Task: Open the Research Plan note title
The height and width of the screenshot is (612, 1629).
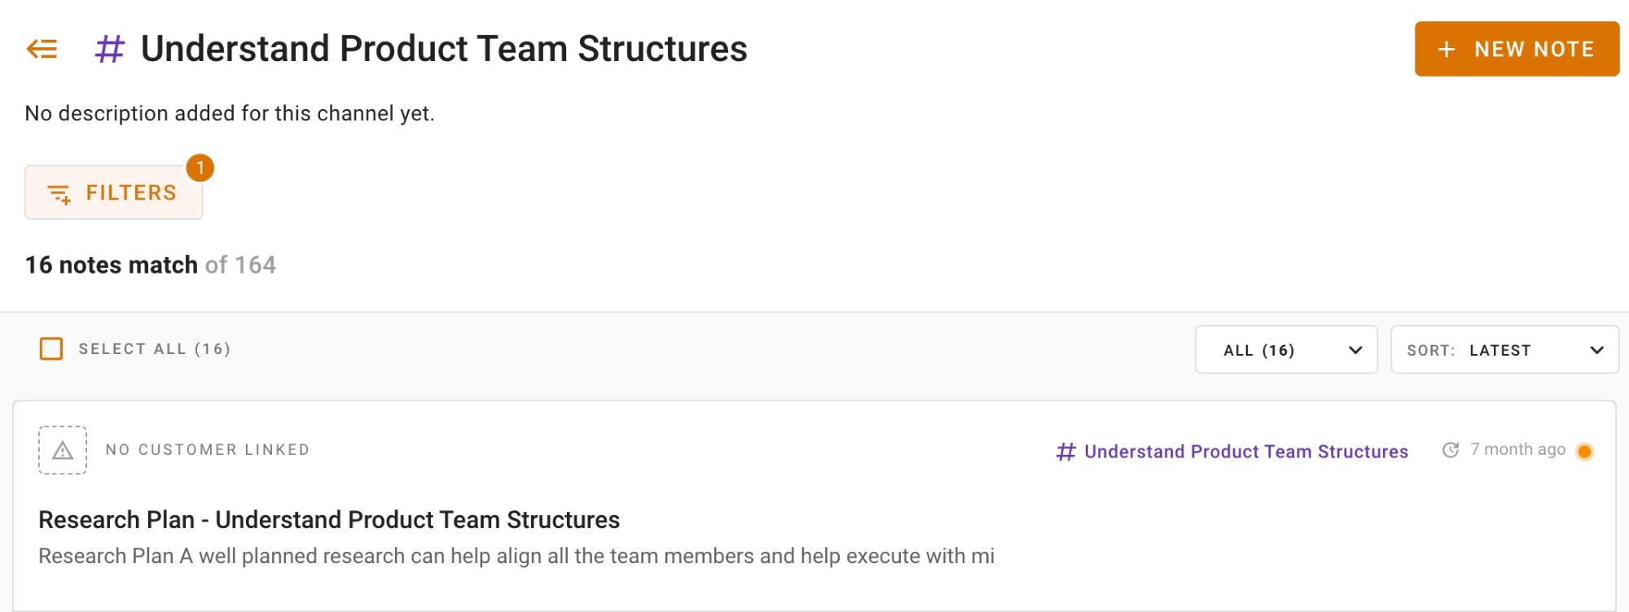Action: pos(329,519)
